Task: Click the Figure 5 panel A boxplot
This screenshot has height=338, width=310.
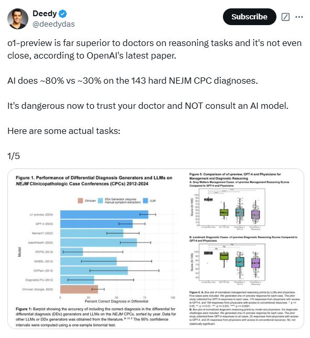Action: (231, 207)
